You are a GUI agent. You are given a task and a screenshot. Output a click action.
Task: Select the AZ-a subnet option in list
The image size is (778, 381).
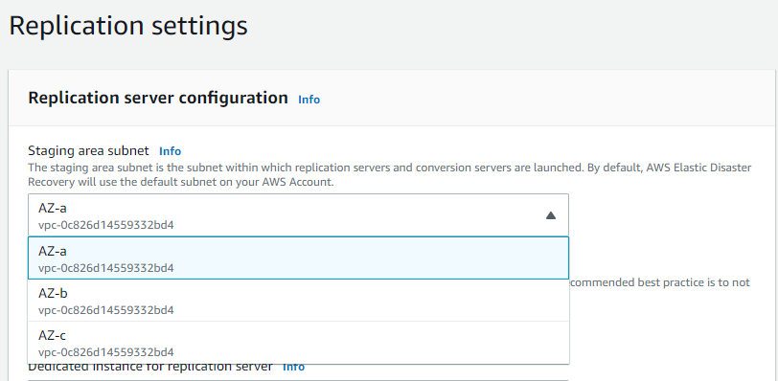tap(298, 258)
